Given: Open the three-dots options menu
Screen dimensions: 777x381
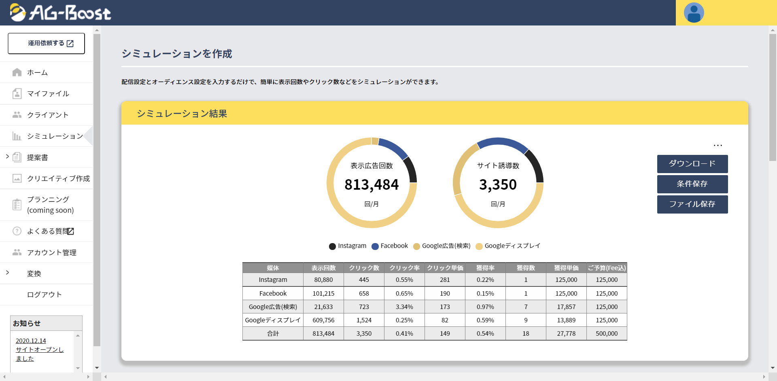Looking at the screenshot, I should [718, 146].
